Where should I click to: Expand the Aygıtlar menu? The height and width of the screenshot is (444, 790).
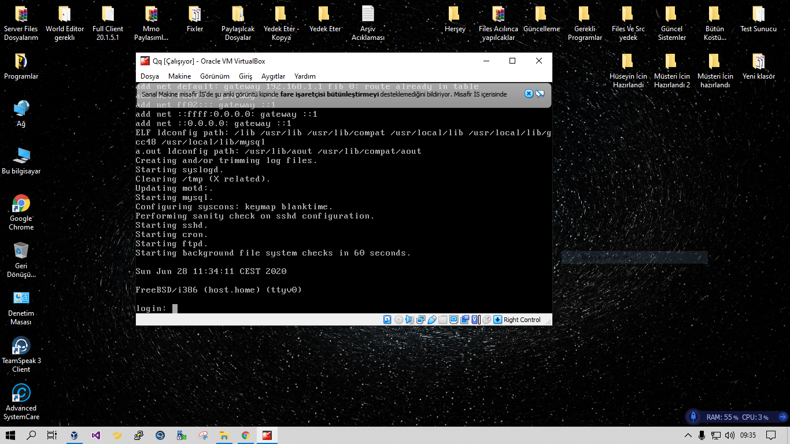pos(273,76)
